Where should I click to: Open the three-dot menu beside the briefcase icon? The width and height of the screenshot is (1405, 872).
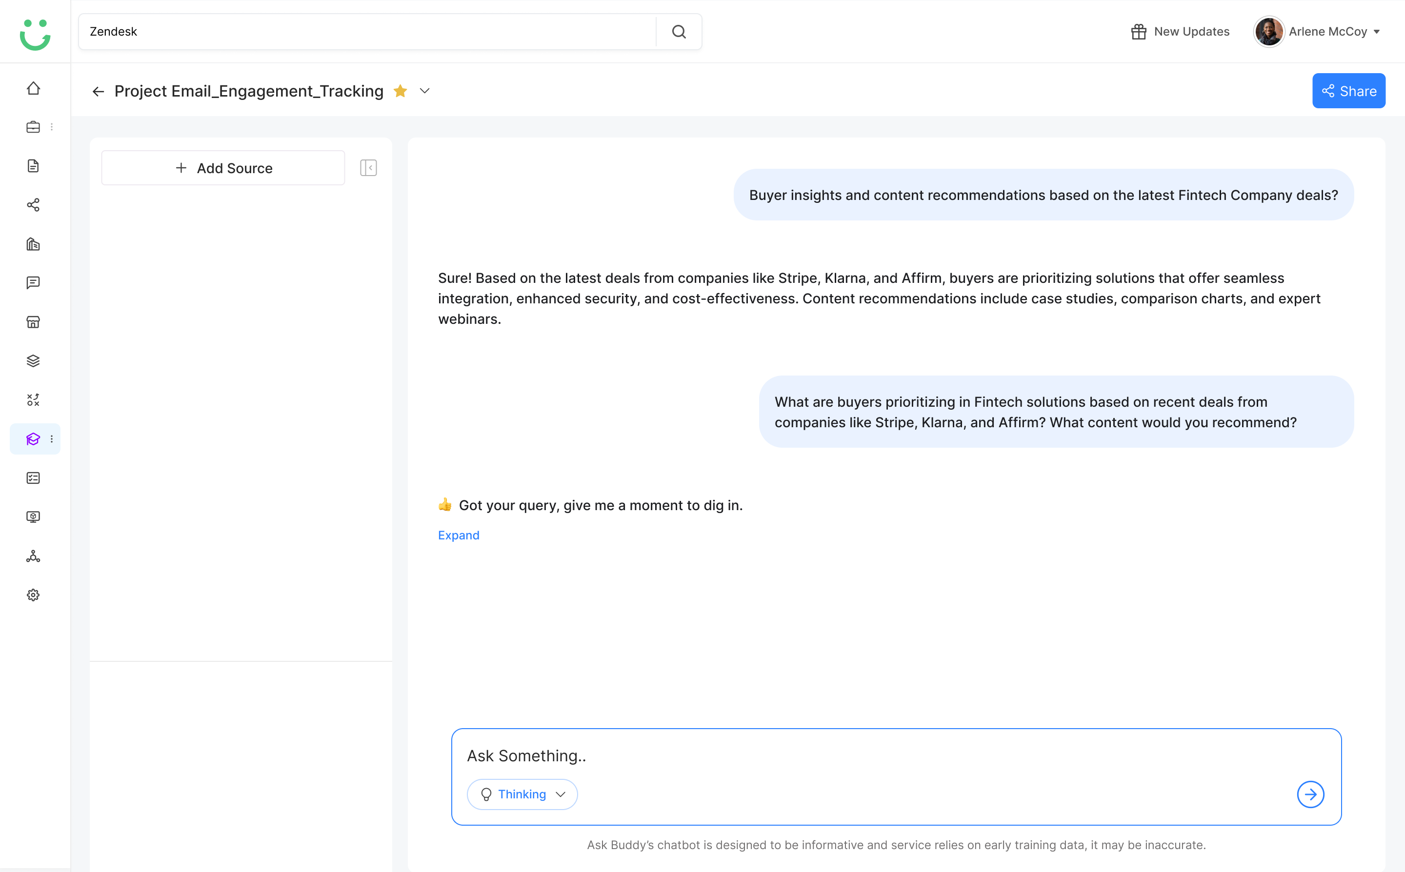[52, 127]
